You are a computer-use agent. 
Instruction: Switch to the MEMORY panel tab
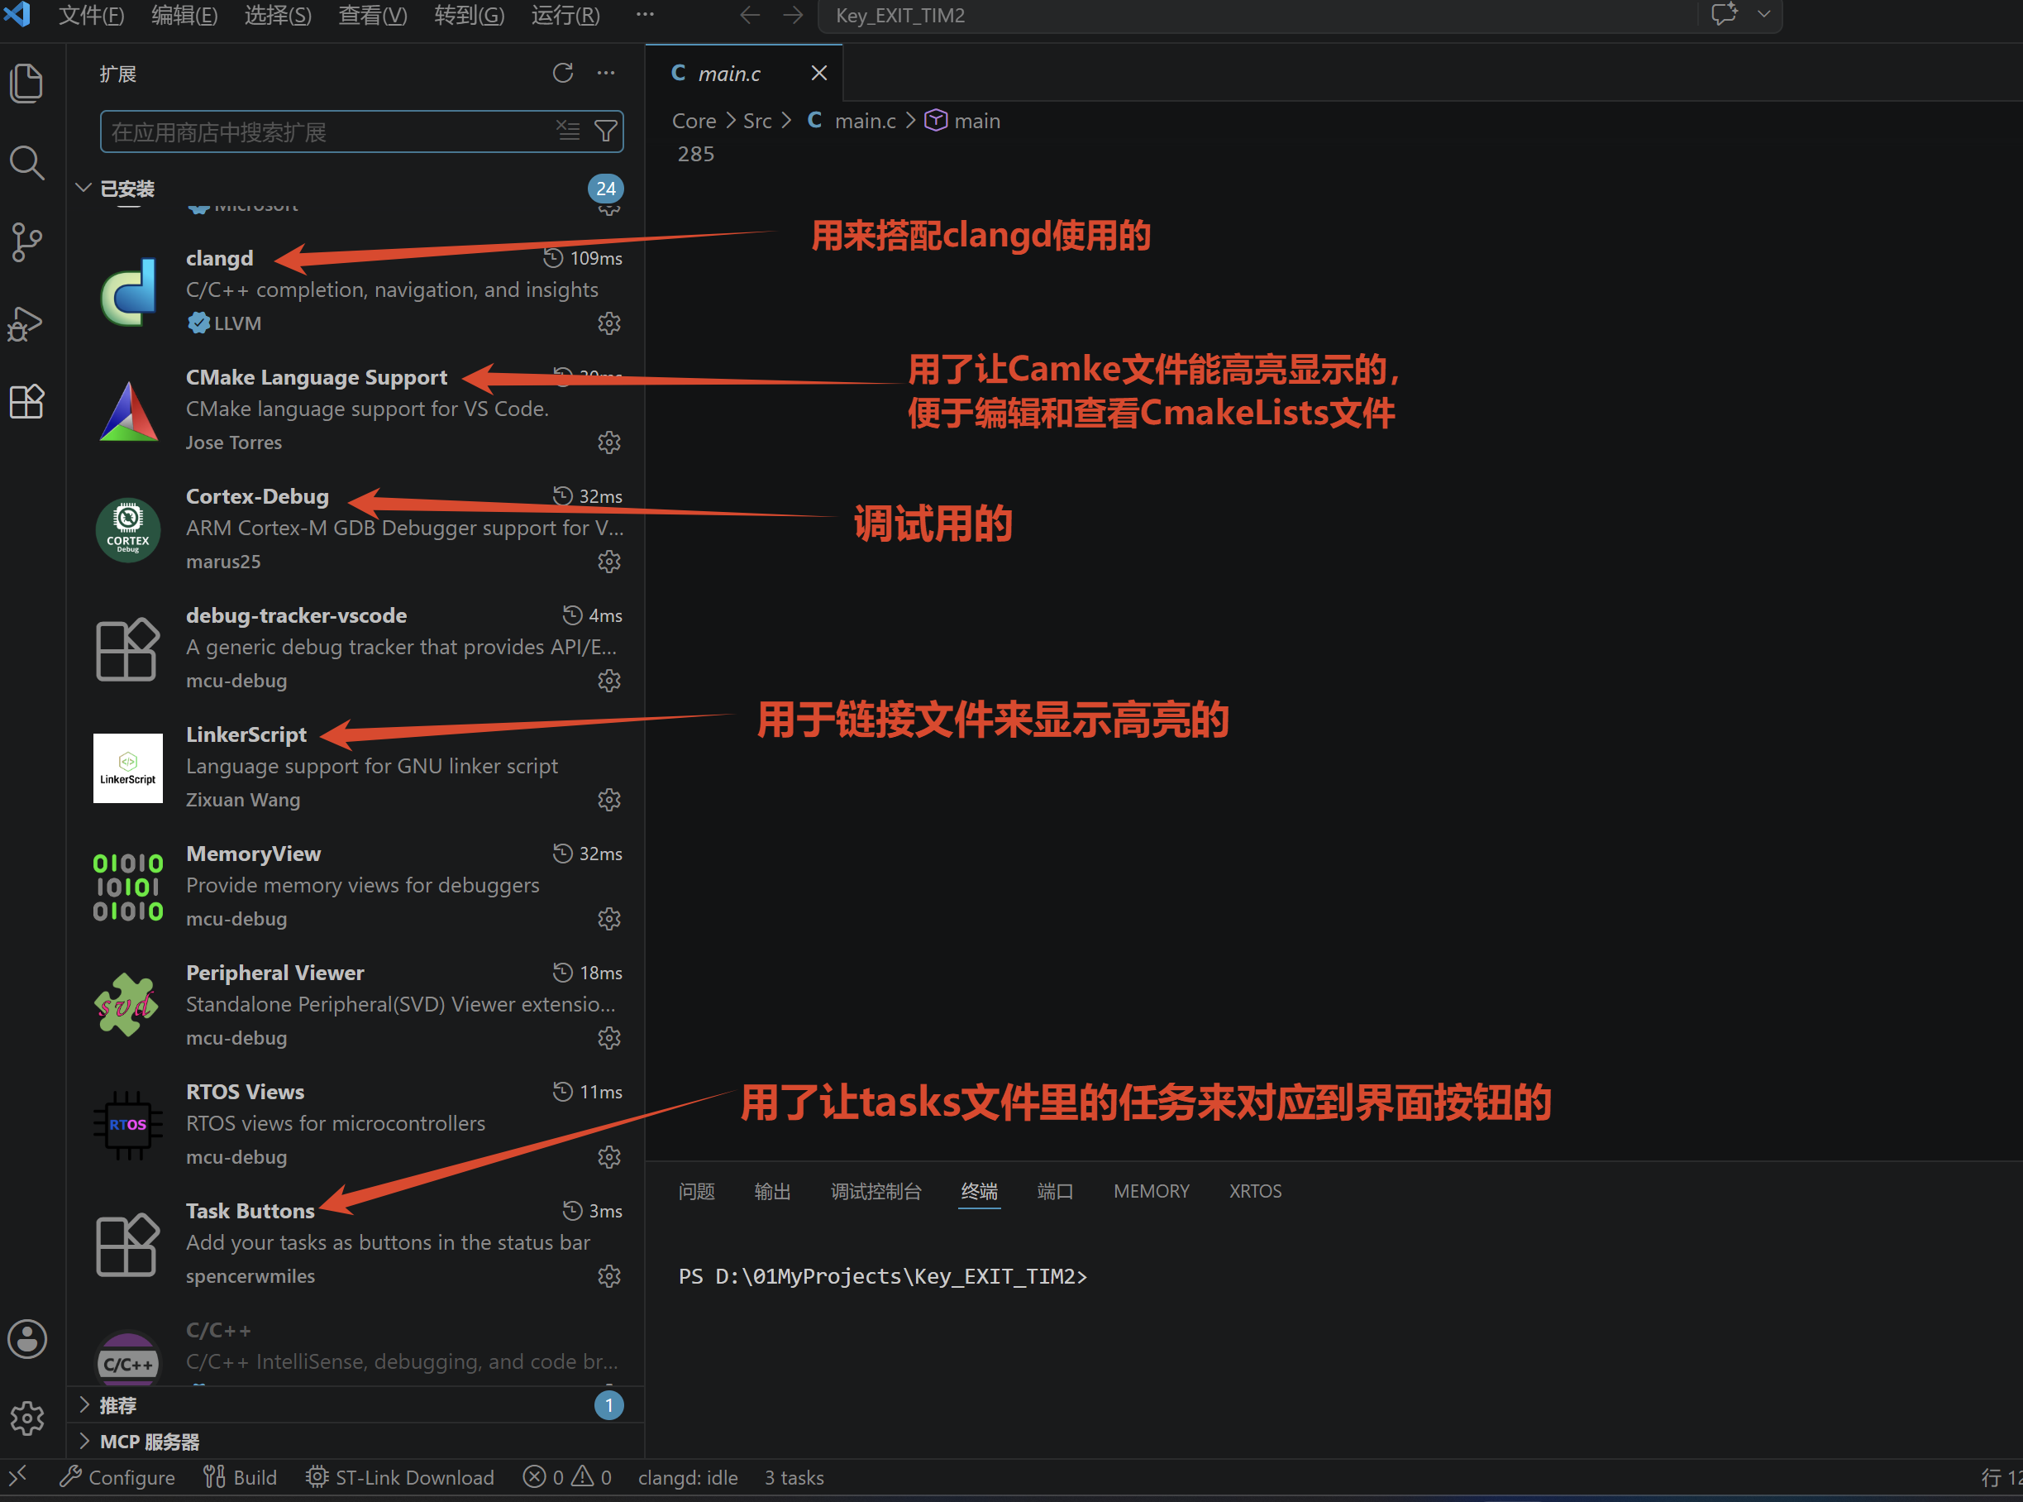(x=1152, y=1191)
